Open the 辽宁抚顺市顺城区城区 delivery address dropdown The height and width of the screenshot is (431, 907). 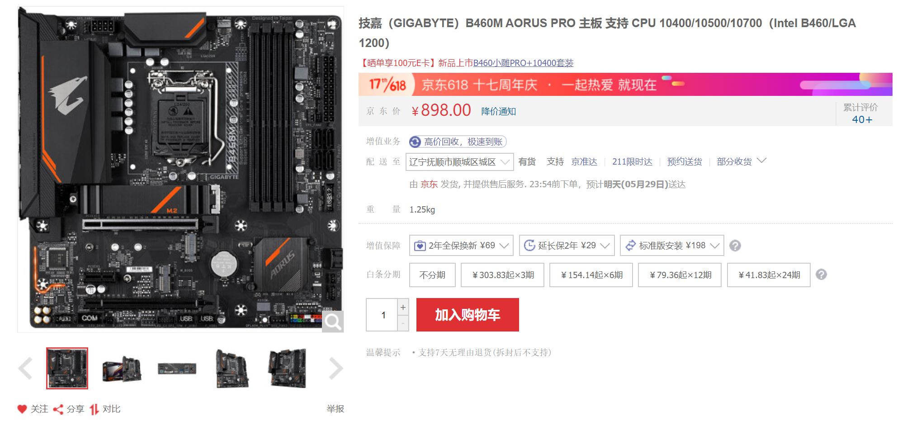point(459,162)
